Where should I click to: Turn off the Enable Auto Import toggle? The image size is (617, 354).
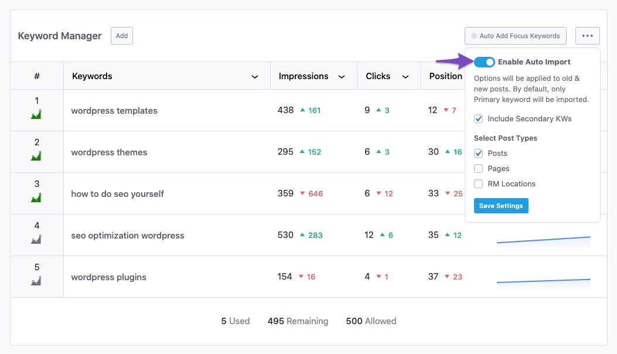click(x=485, y=62)
